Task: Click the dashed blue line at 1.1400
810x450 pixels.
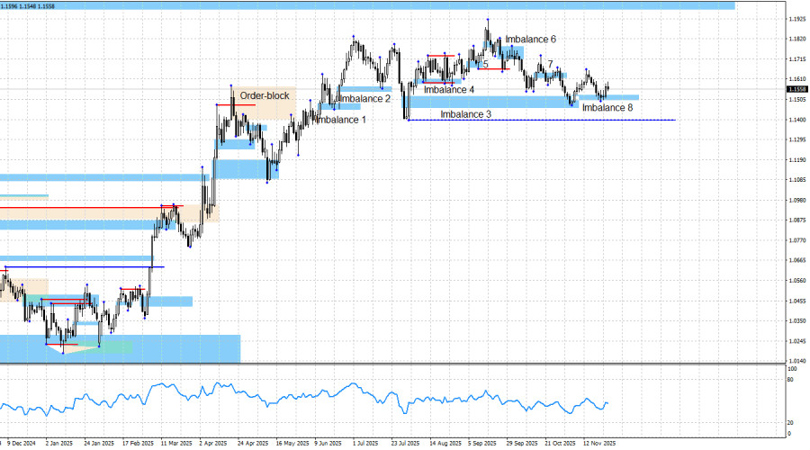Action: pos(542,121)
